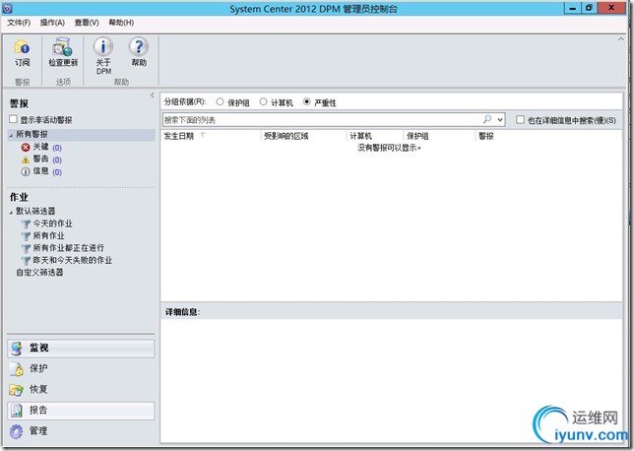Minimize the DPM console window

[x=573, y=8]
